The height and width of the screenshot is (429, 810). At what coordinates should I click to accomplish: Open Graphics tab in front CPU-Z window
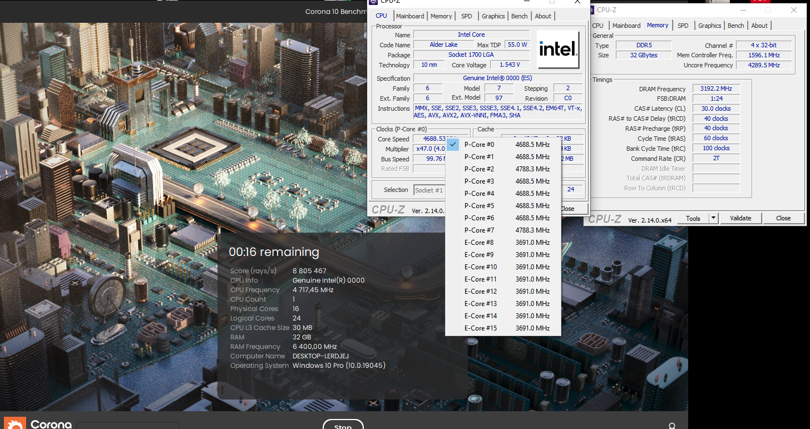pyautogui.click(x=493, y=16)
